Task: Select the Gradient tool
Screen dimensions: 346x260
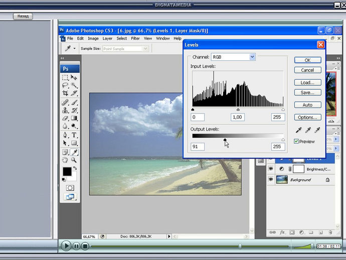Action: coord(74,118)
